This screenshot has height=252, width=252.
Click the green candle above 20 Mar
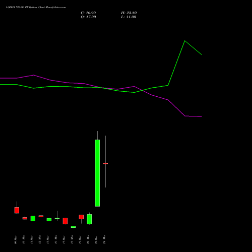pos(89,219)
